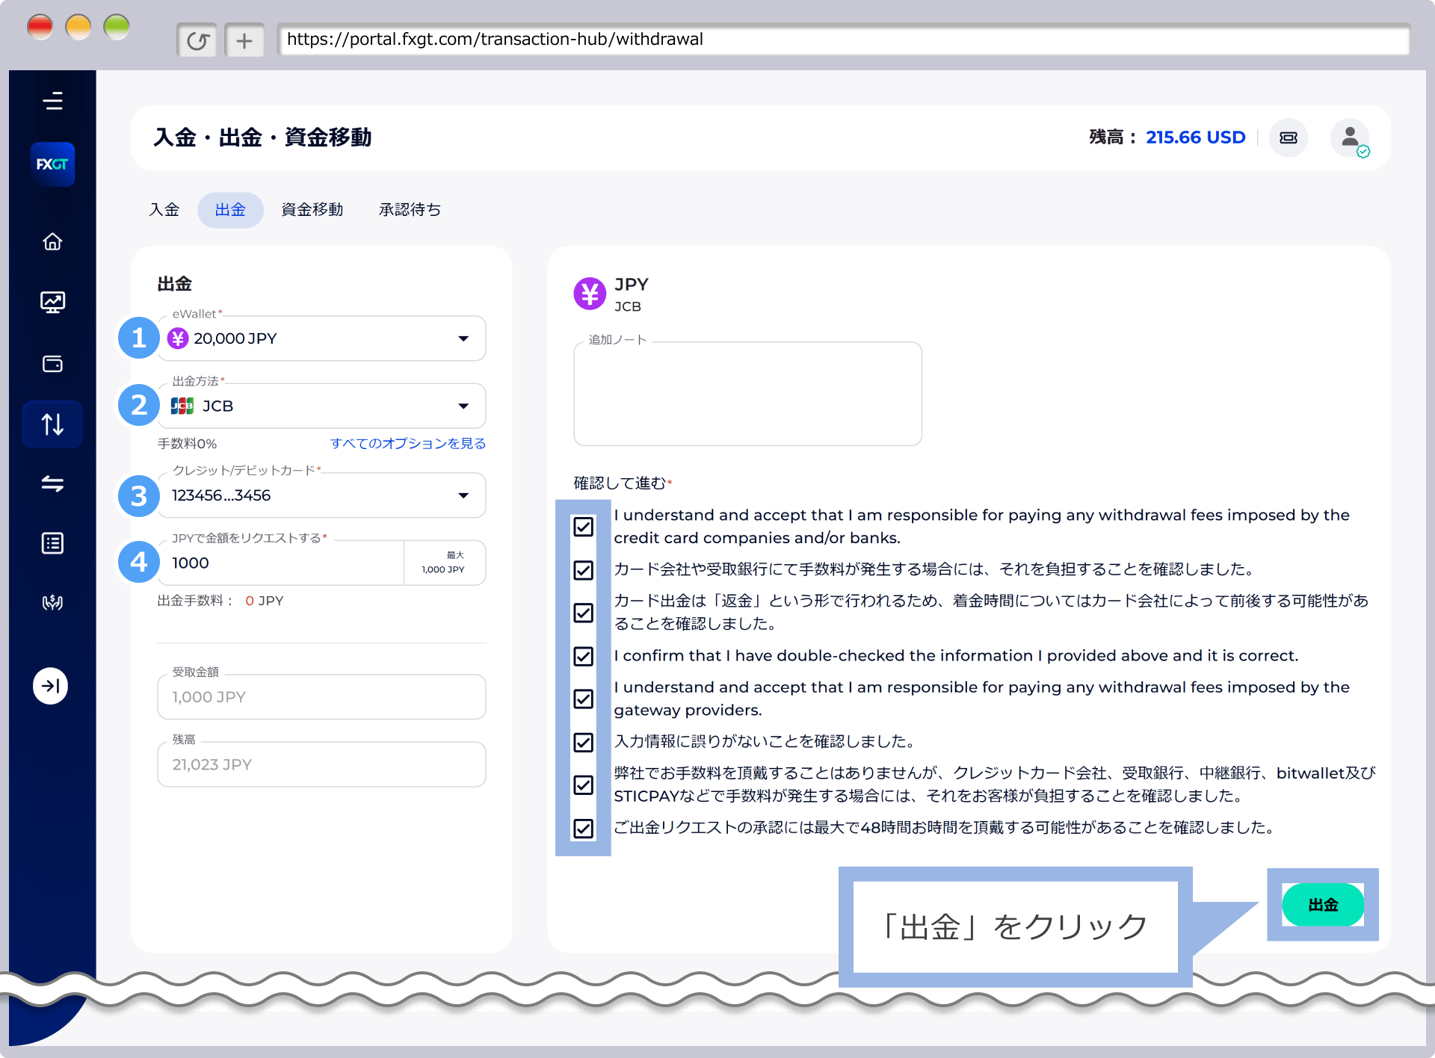
Task: Toggle checkbox for credit card withdrawal fees statement
Action: click(583, 527)
